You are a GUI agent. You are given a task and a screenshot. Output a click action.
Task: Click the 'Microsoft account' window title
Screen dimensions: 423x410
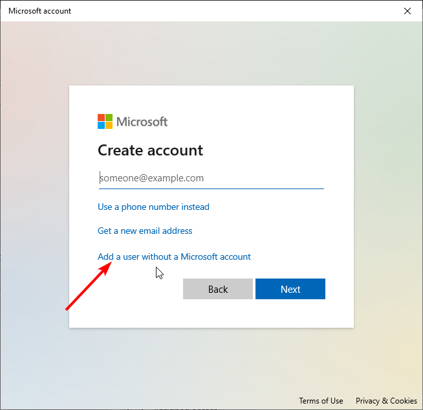click(x=39, y=11)
